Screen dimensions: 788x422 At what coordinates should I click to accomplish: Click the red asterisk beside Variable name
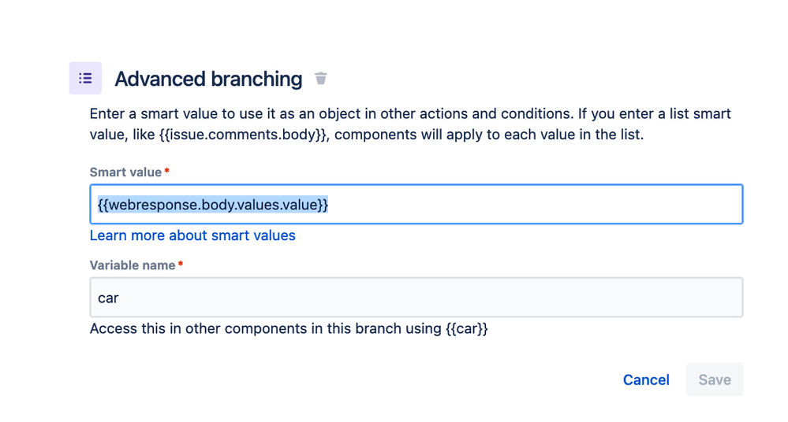[x=181, y=265]
